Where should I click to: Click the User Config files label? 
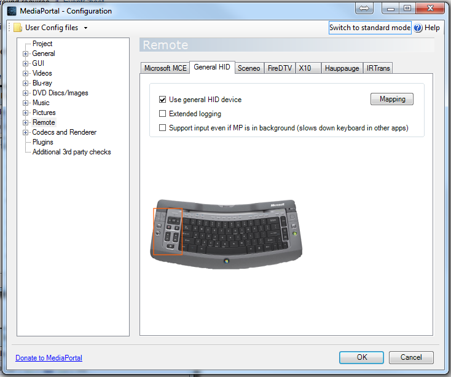point(52,28)
